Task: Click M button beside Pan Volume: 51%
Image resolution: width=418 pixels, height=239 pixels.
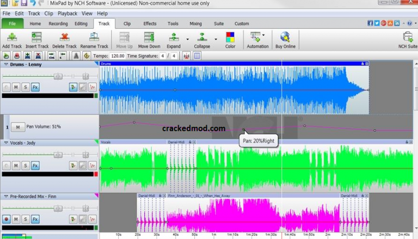Action: coord(18,127)
